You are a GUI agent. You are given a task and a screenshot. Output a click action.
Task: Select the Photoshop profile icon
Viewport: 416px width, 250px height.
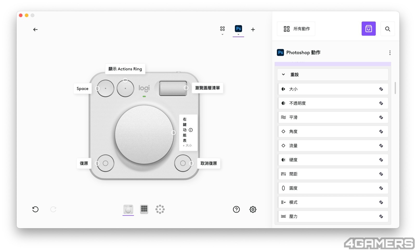click(x=238, y=29)
